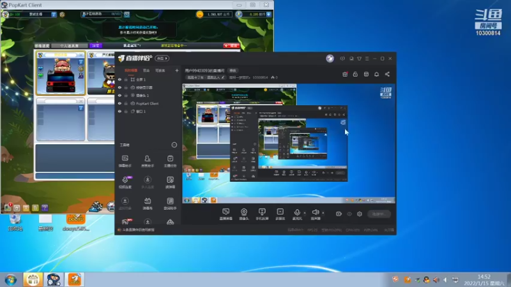Click the stream preview canvas
The width and height of the screenshot is (511, 287).
289,144
